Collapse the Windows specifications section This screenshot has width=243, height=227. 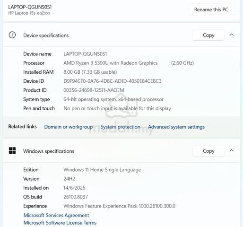(232, 151)
